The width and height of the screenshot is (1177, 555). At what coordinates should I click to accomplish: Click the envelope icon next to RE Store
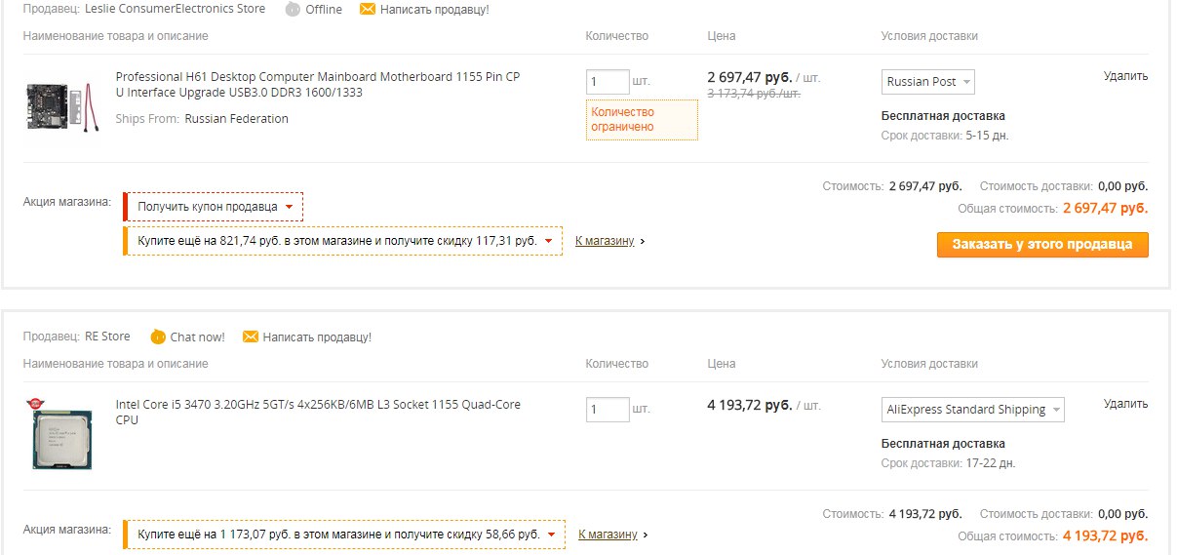pyautogui.click(x=251, y=337)
